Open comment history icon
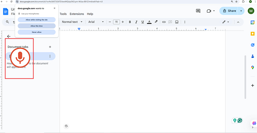 point(198,11)
